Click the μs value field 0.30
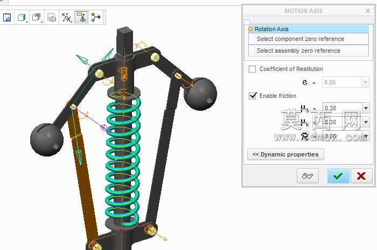This screenshot has width=377, height=250. tap(342, 108)
